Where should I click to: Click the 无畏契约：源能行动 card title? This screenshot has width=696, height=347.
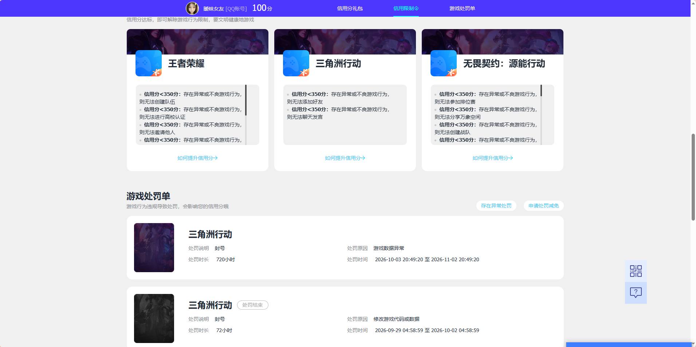point(504,64)
